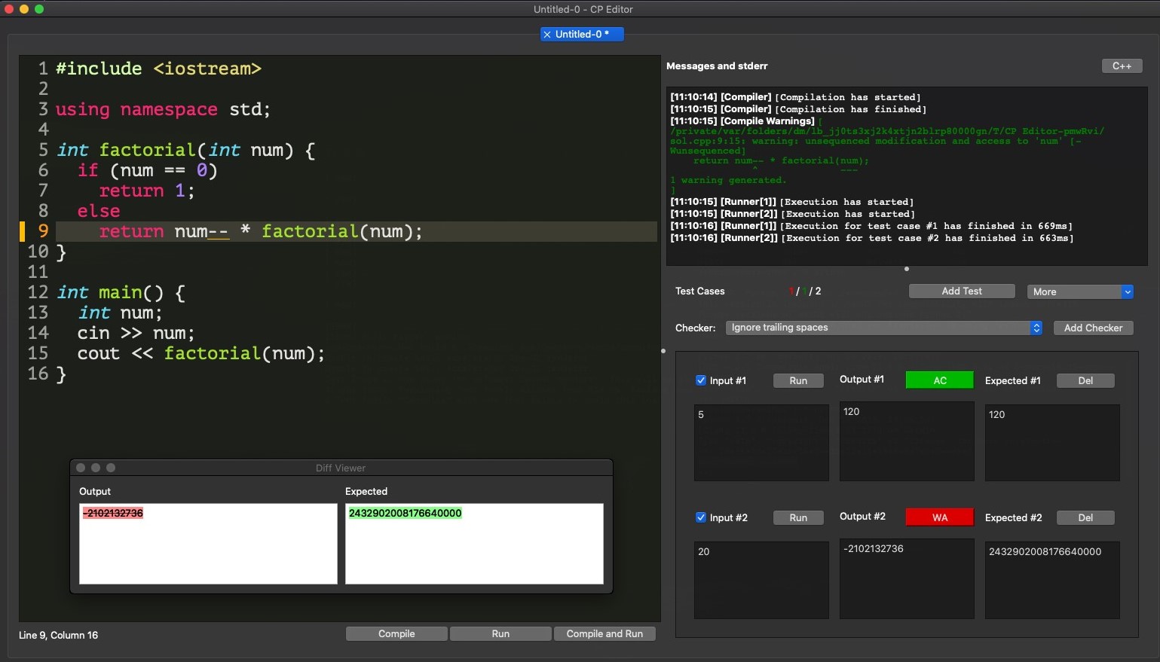Screen dimensions: 1160x662
Task: Click the Input #2 text field containing 20
Action: [x=761, y=580]
